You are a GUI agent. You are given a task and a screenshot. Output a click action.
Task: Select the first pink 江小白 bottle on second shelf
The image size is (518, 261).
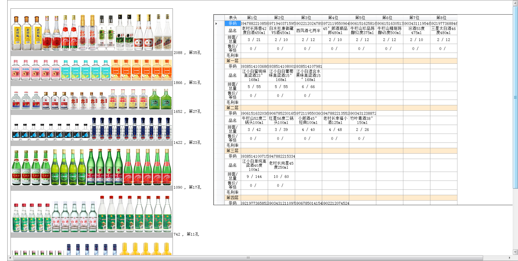click(16, 70)
